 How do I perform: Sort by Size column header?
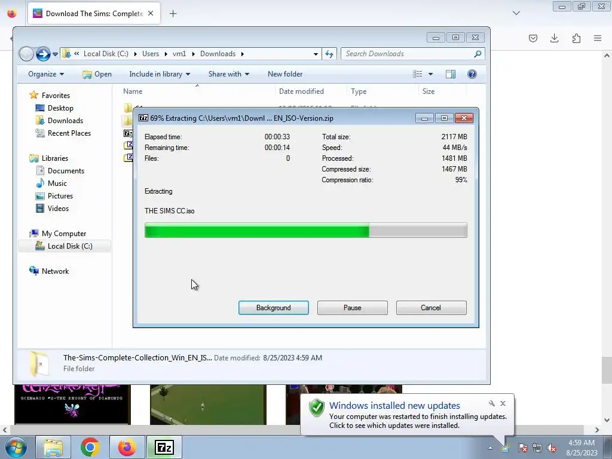coord(428,91)
